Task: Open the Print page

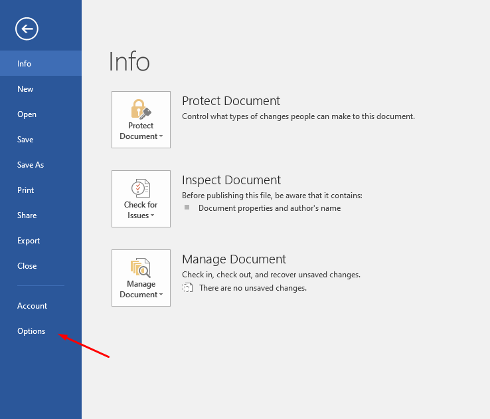Action: click(41, 190)
